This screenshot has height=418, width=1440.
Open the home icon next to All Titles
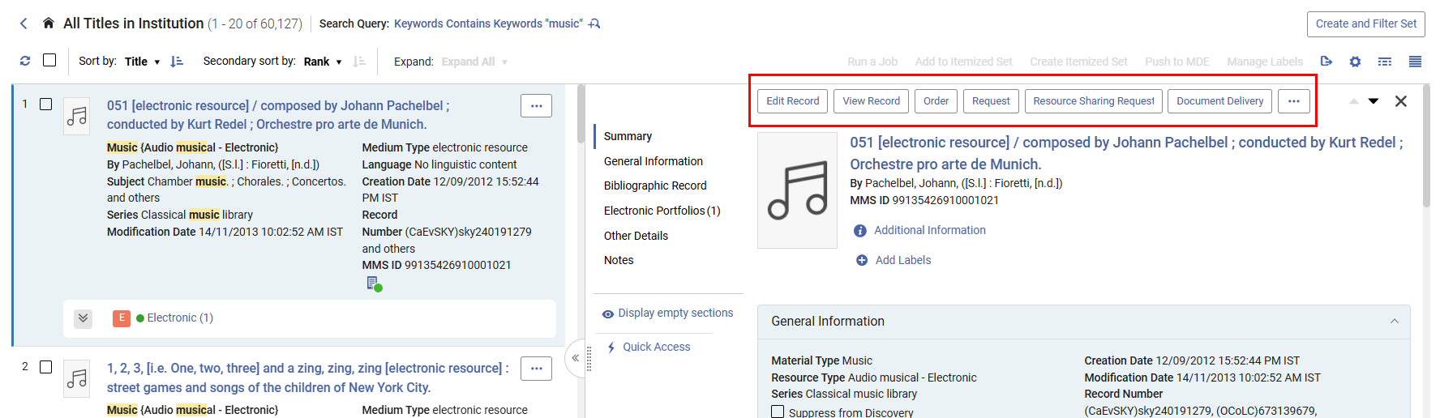(x=49, y=23)
